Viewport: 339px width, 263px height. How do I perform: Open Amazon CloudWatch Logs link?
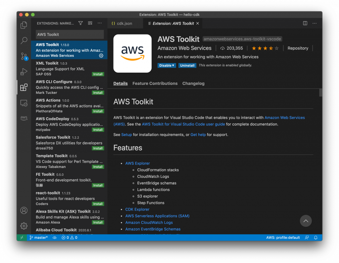(x=149, y=223)
